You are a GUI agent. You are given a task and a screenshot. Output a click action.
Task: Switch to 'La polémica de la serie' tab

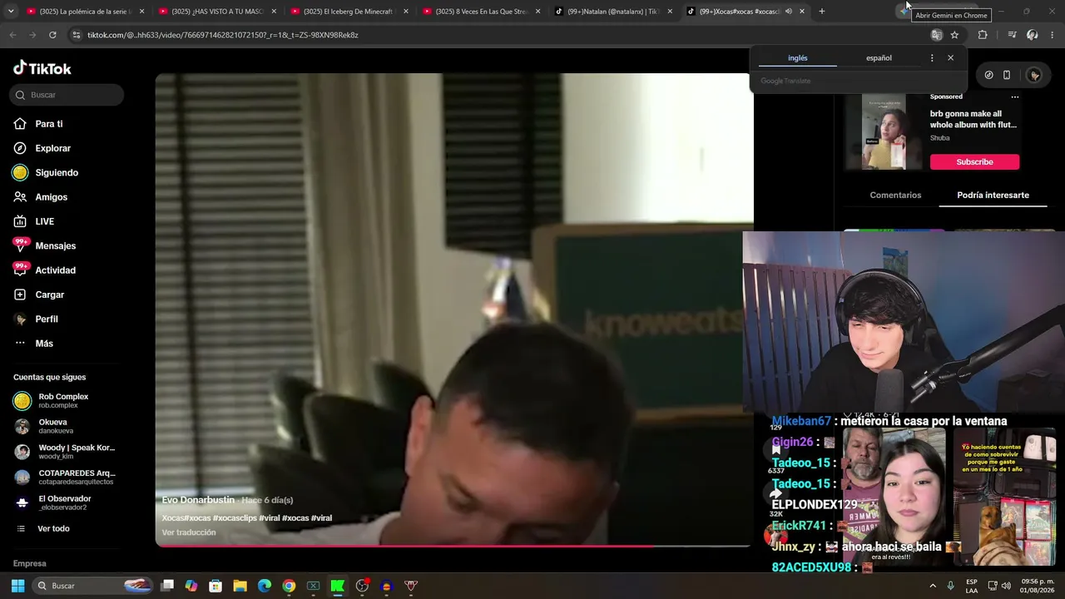[85, 12]
